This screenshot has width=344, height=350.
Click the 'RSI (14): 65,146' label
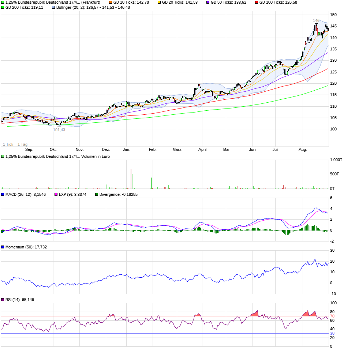pos(20,300)
